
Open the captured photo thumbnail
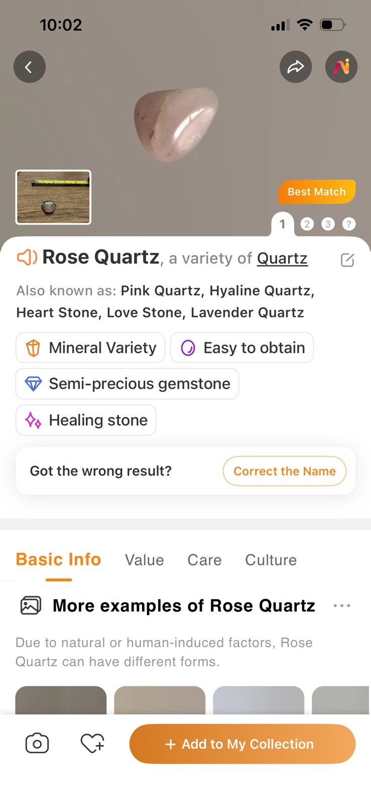pyautogui.click(x=53, y=197)
